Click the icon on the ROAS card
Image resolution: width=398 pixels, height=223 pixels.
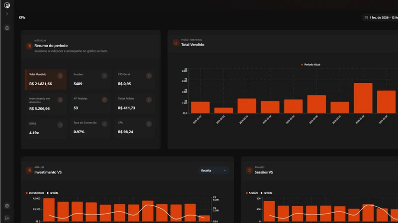coord(60,125)
